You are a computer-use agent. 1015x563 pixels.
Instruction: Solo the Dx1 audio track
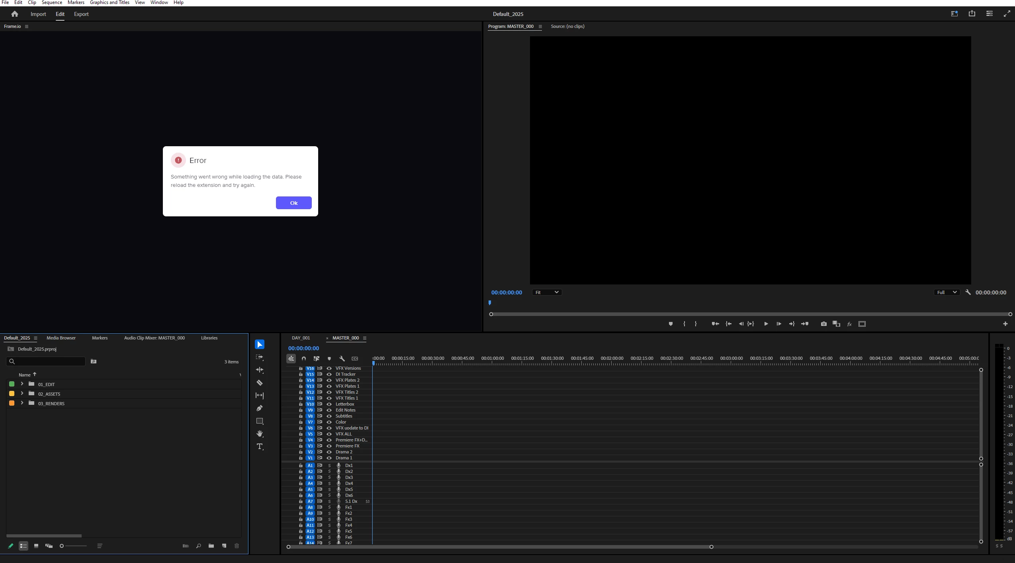point(329,465)
